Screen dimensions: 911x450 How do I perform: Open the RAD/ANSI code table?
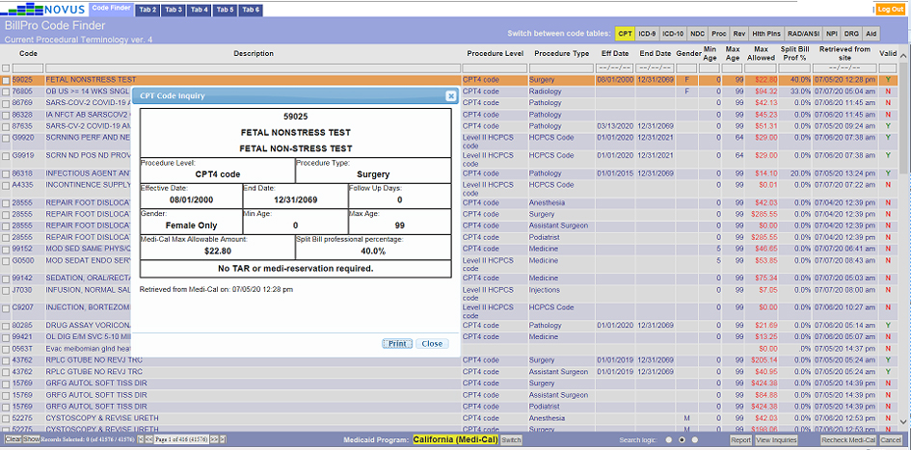pyautogui.click(x=802, y=34)
